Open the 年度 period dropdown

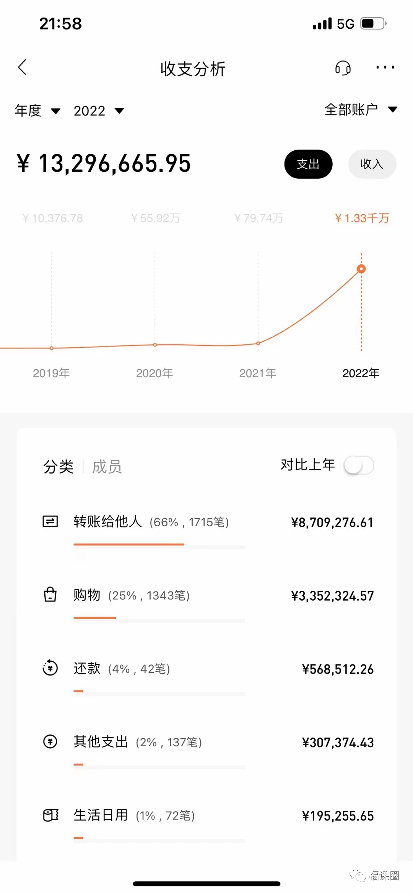point(37,111)
